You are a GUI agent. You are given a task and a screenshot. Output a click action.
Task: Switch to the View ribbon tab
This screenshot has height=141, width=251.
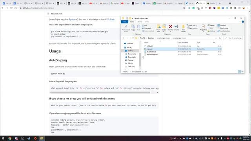[x=147, y=22]
